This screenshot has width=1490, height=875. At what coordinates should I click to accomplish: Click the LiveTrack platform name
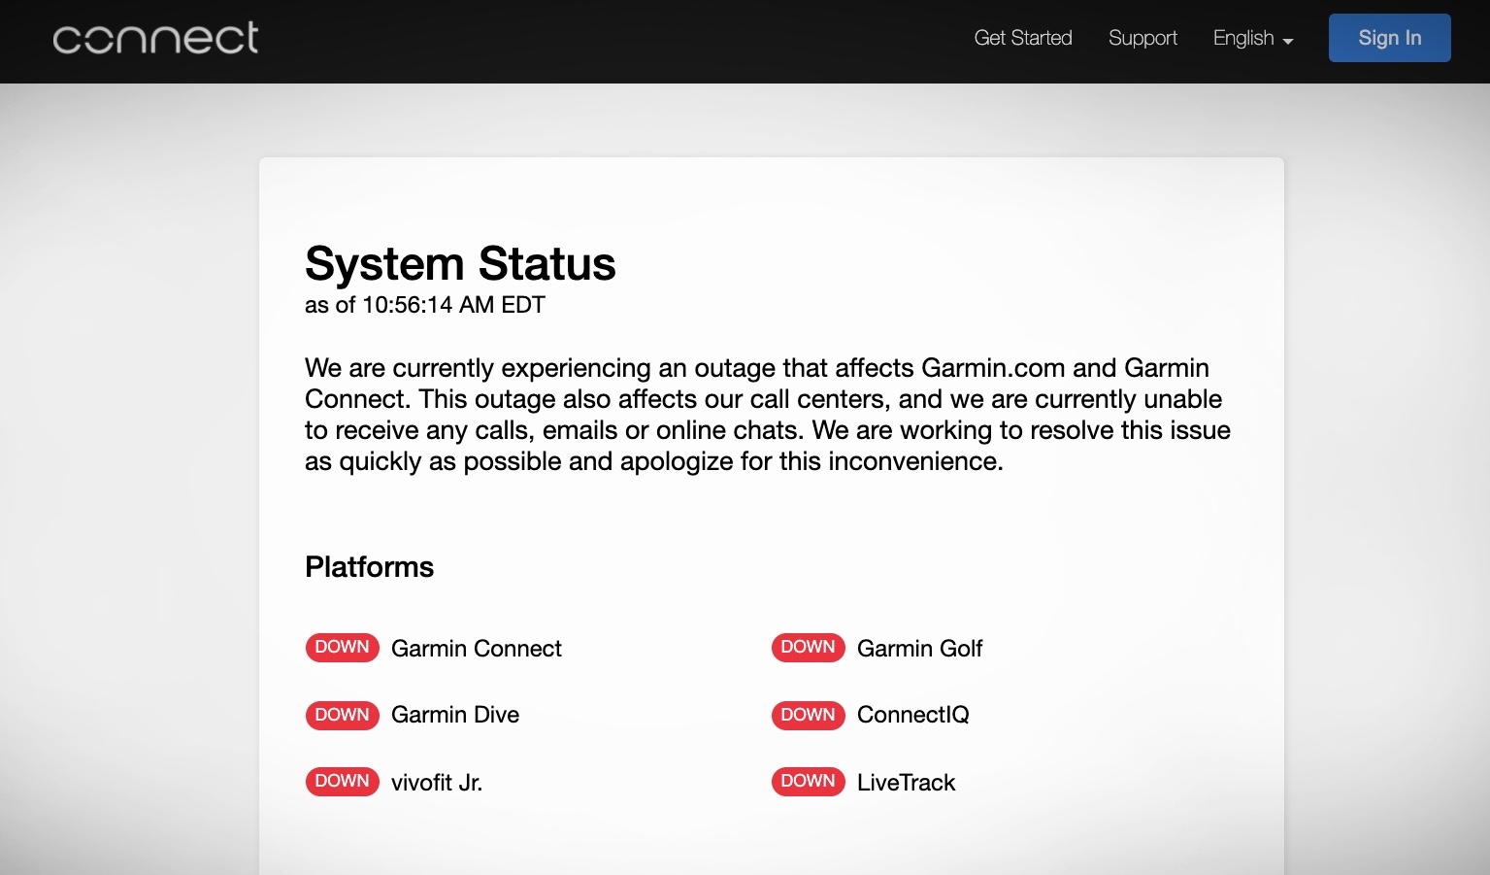[x=907, y=783]
